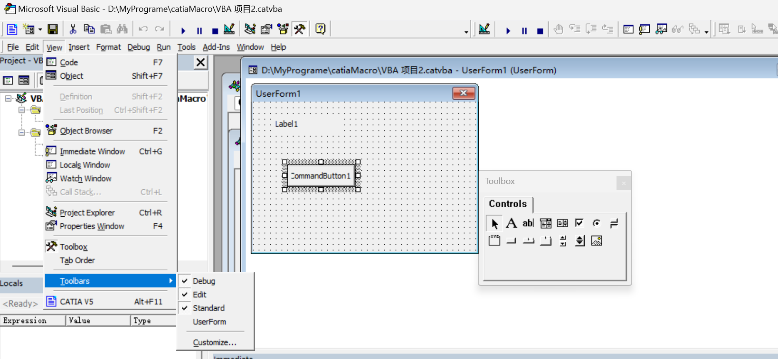Select the SpinButton control in Toolbox
Viewport: 778px width, 359px height.
tap(580, 240)
